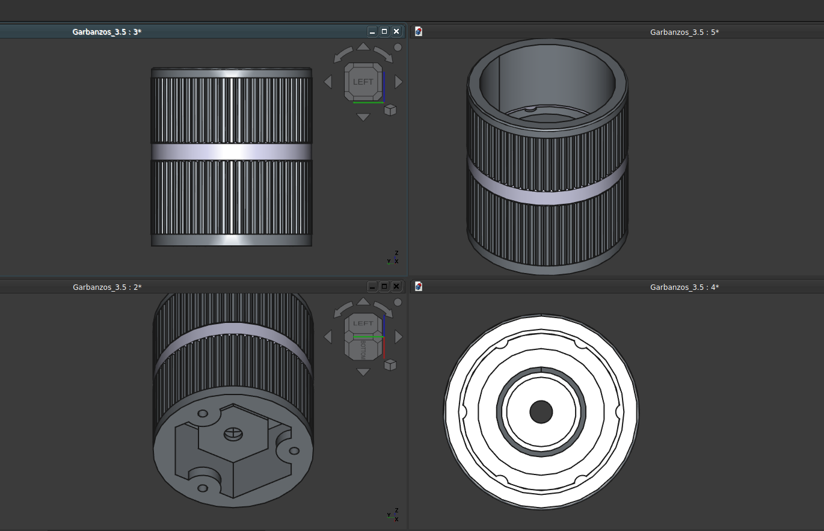Click the dot button in Garbanzos_3.5 : 2 navigation cube

(398, 302)
